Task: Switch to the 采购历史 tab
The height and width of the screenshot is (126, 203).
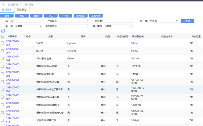Action: pos(22,10)
